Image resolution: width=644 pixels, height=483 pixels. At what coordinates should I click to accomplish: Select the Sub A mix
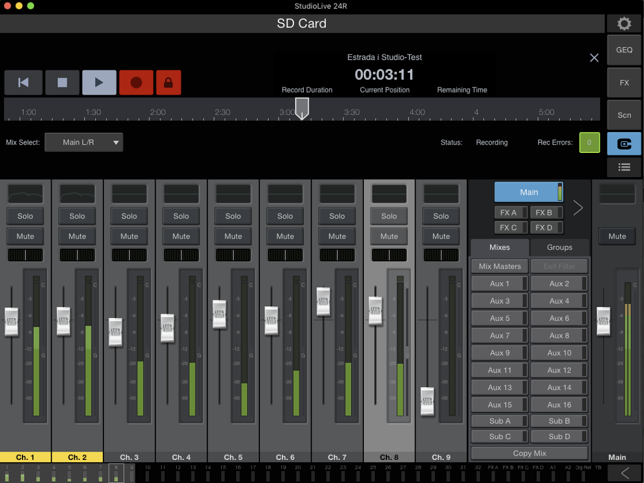499,421
